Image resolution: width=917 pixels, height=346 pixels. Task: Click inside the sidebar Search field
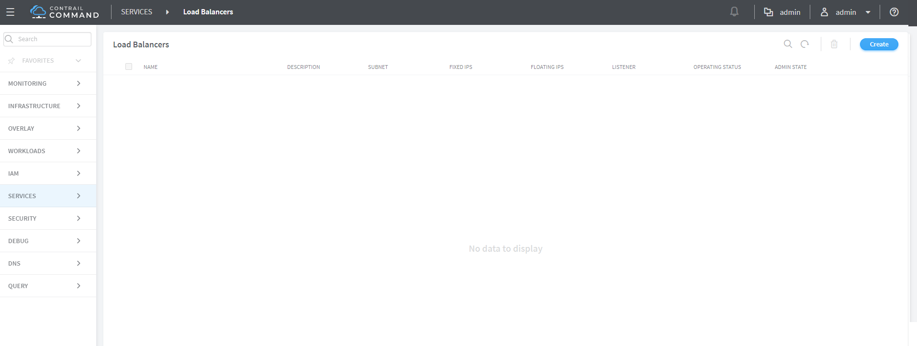[47, 39]
